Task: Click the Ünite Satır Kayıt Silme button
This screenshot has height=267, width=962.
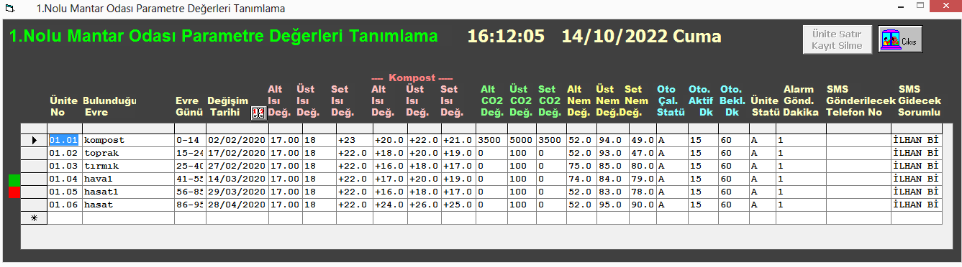Action: pyautogui.click(x=837, y=39)
